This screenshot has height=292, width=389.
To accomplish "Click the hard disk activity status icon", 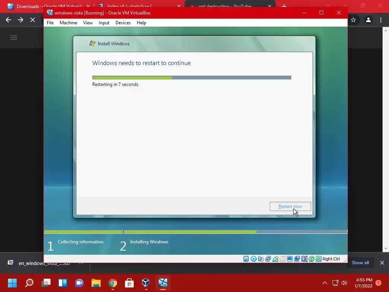I will [246, 259].
